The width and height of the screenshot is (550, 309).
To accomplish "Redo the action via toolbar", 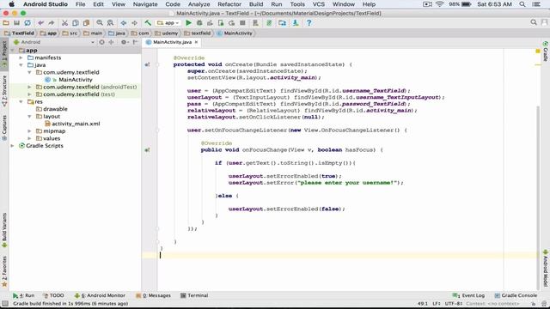I will click(52, 23).
